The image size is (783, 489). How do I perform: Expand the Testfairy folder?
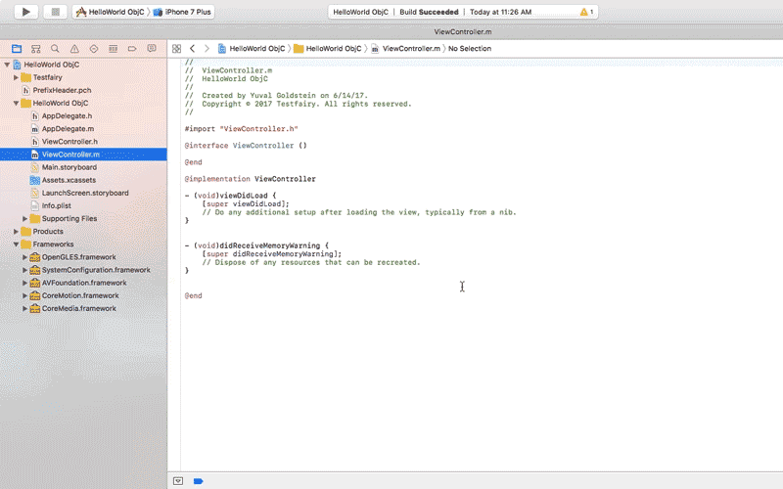click(17, 77)
